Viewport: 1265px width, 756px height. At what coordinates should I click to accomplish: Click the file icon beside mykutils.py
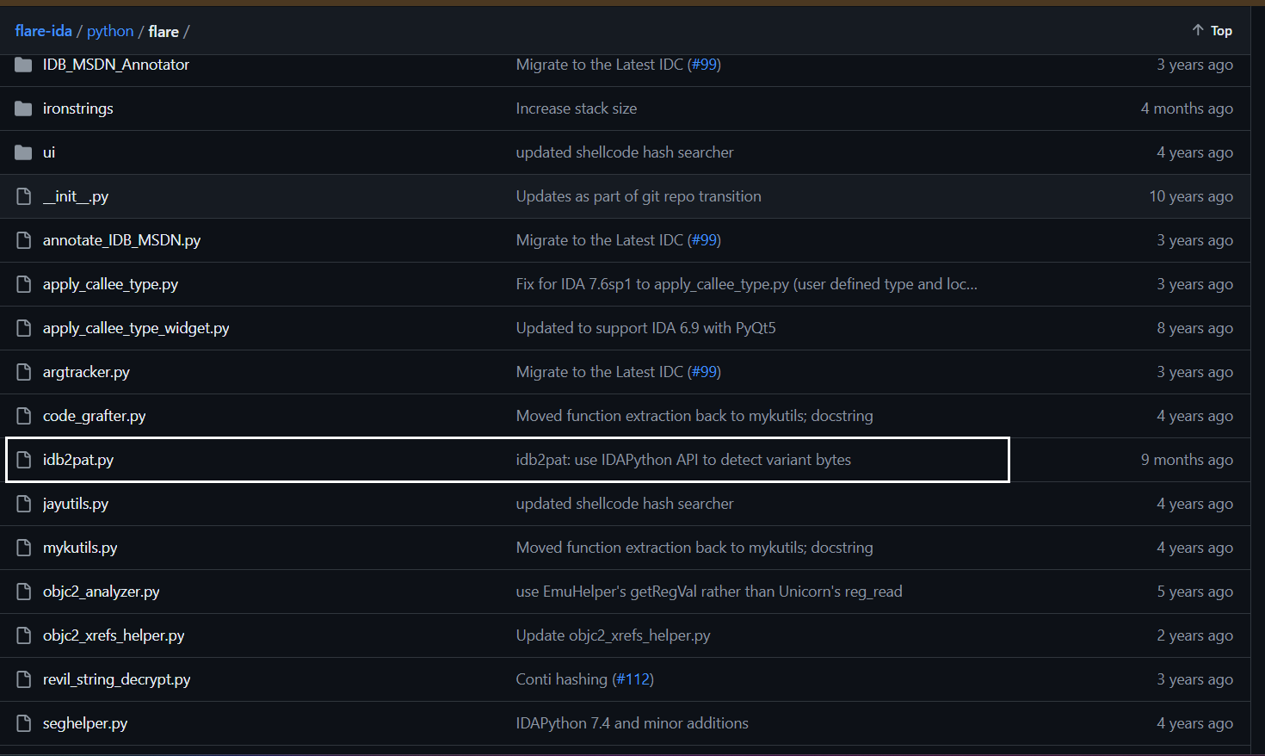click(24, 548)
